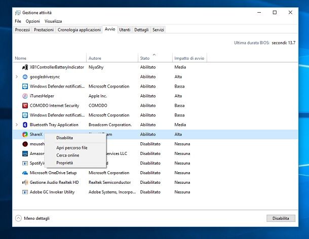Click the Broadcom Corporation author cell

[x=110, y=125]
